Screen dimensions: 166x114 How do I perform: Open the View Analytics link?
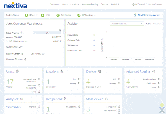13,107
